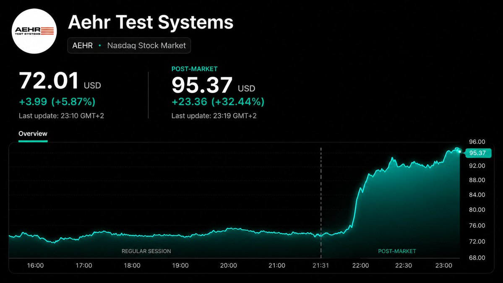This screenshot has height=283, width=503.
Task: Click the 21:00 time axis label
Action: click(277, 265)
